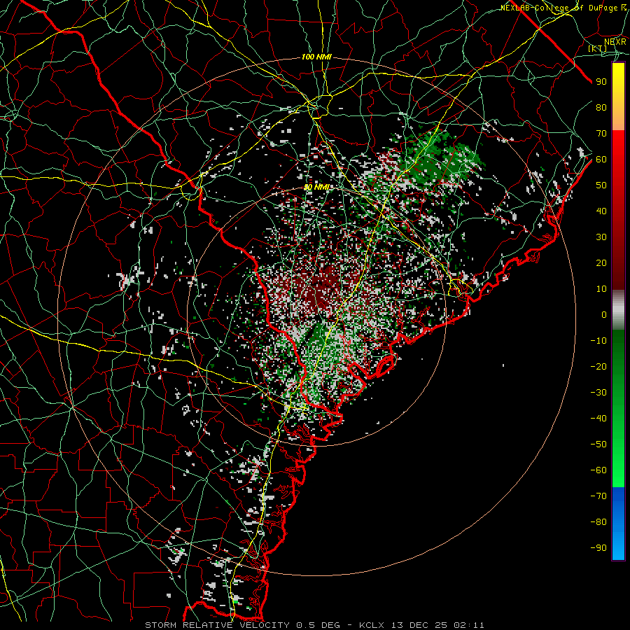Click the "[KT]" units label
Viewport: 630px width, 630px height.
coord(598,48)
